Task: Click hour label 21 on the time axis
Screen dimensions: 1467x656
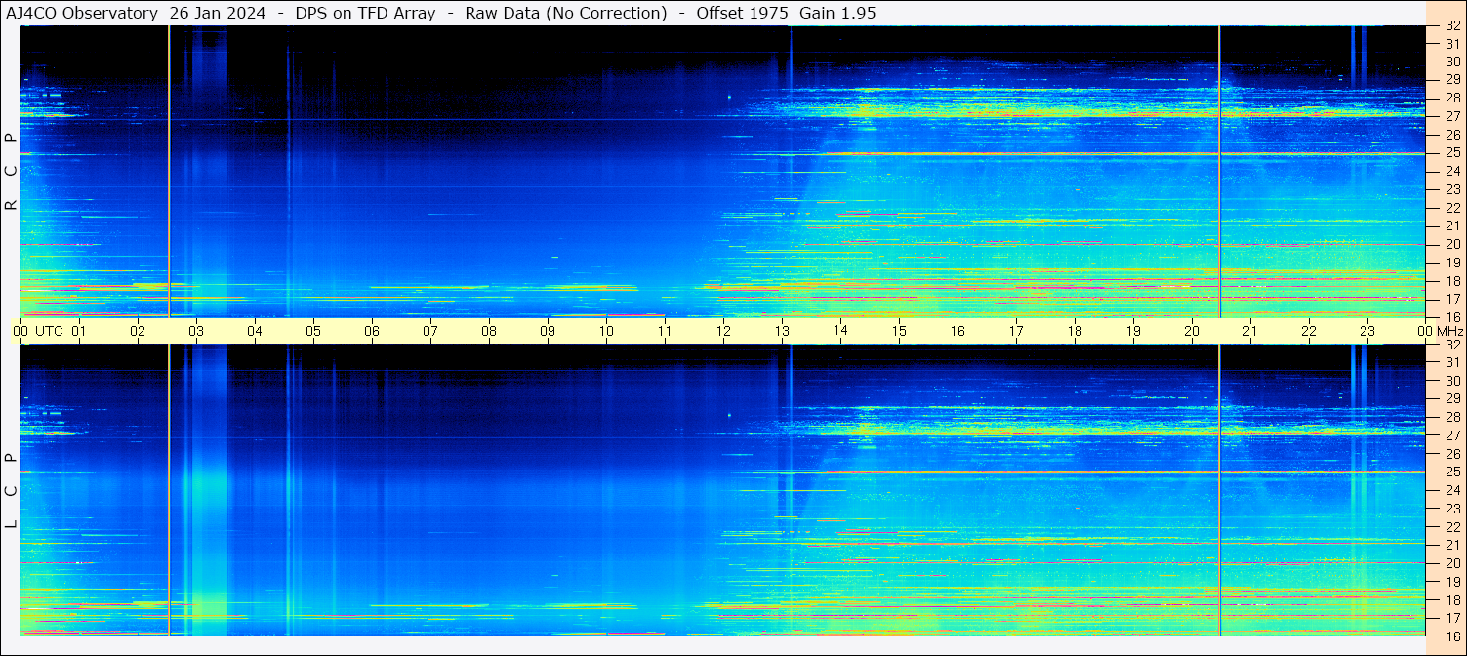Action: point(1250,331)
